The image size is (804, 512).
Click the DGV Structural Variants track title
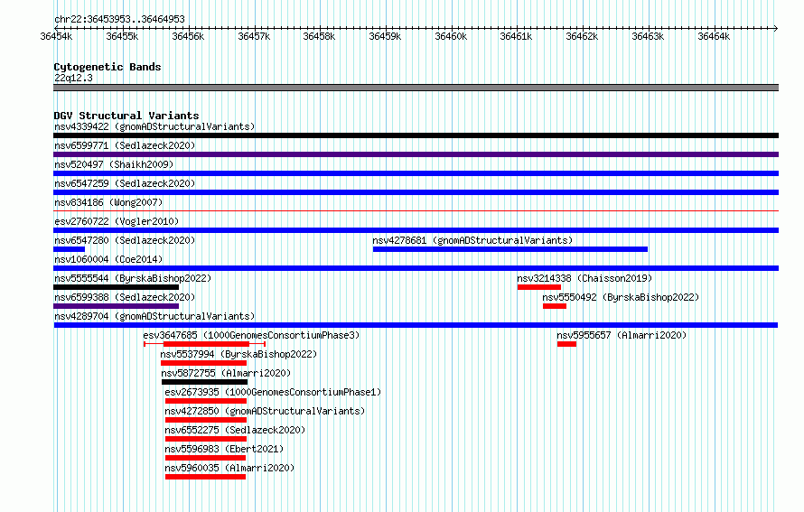[x=126, y=116]
